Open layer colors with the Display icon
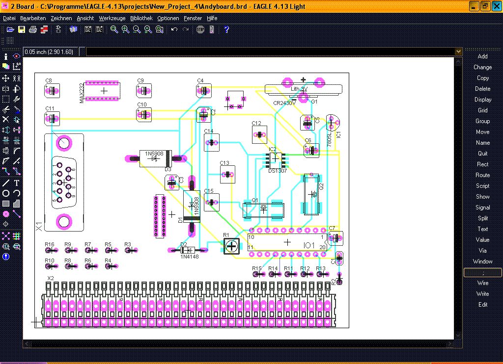This screenshot has height=364, width=503. (x=6, y=66)
